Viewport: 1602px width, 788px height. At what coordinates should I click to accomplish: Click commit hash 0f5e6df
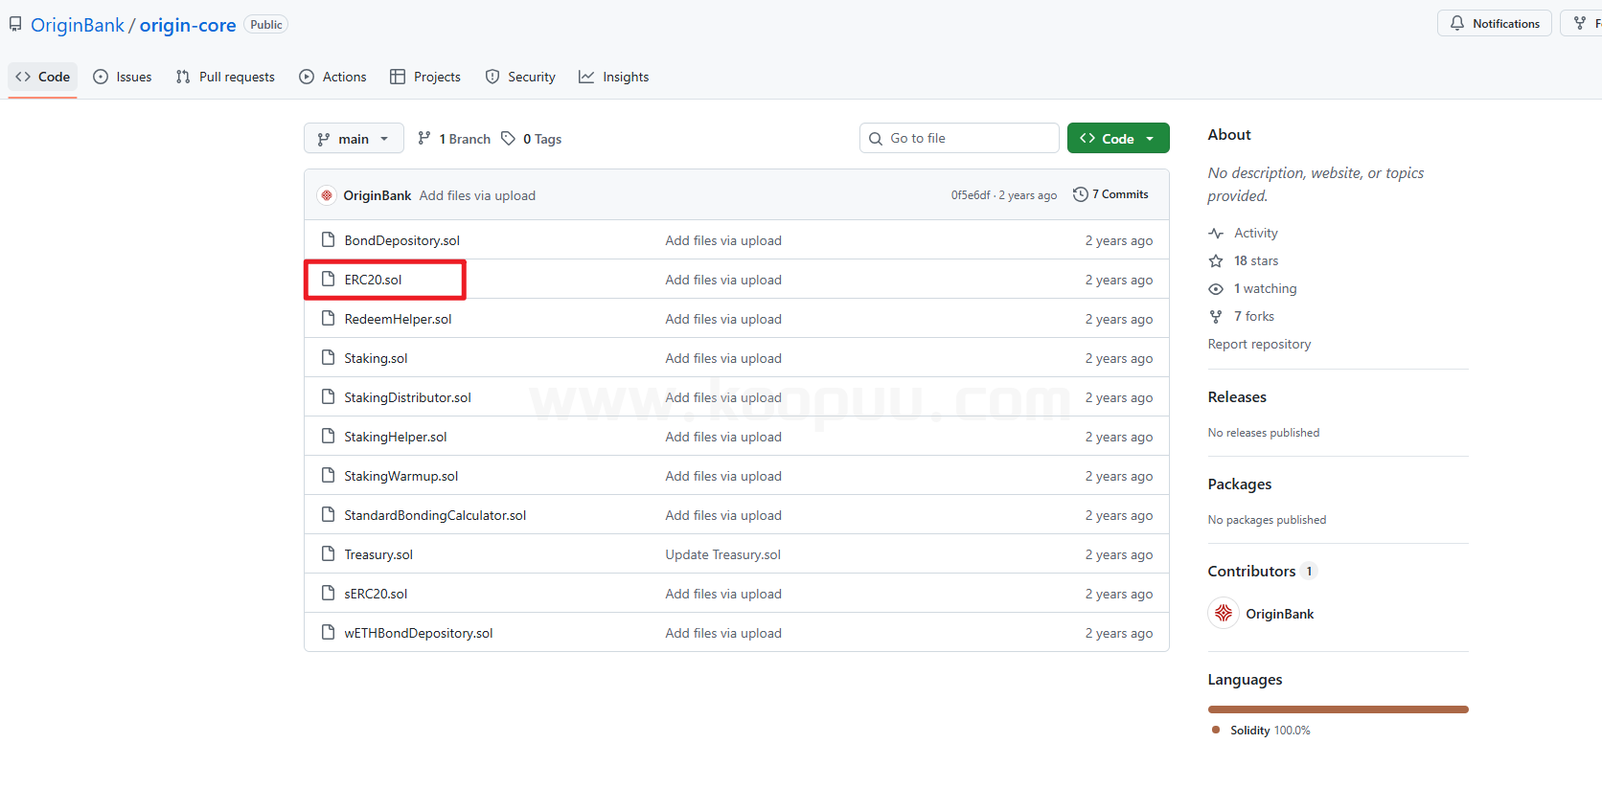tap(971, 195)
